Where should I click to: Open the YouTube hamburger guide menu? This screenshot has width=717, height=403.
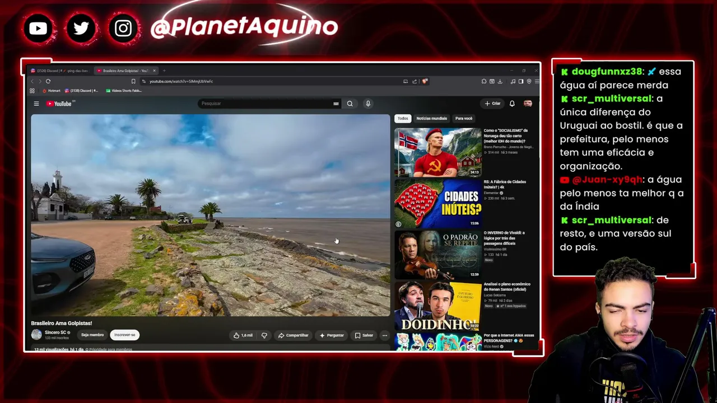click(x=36, y=104)
